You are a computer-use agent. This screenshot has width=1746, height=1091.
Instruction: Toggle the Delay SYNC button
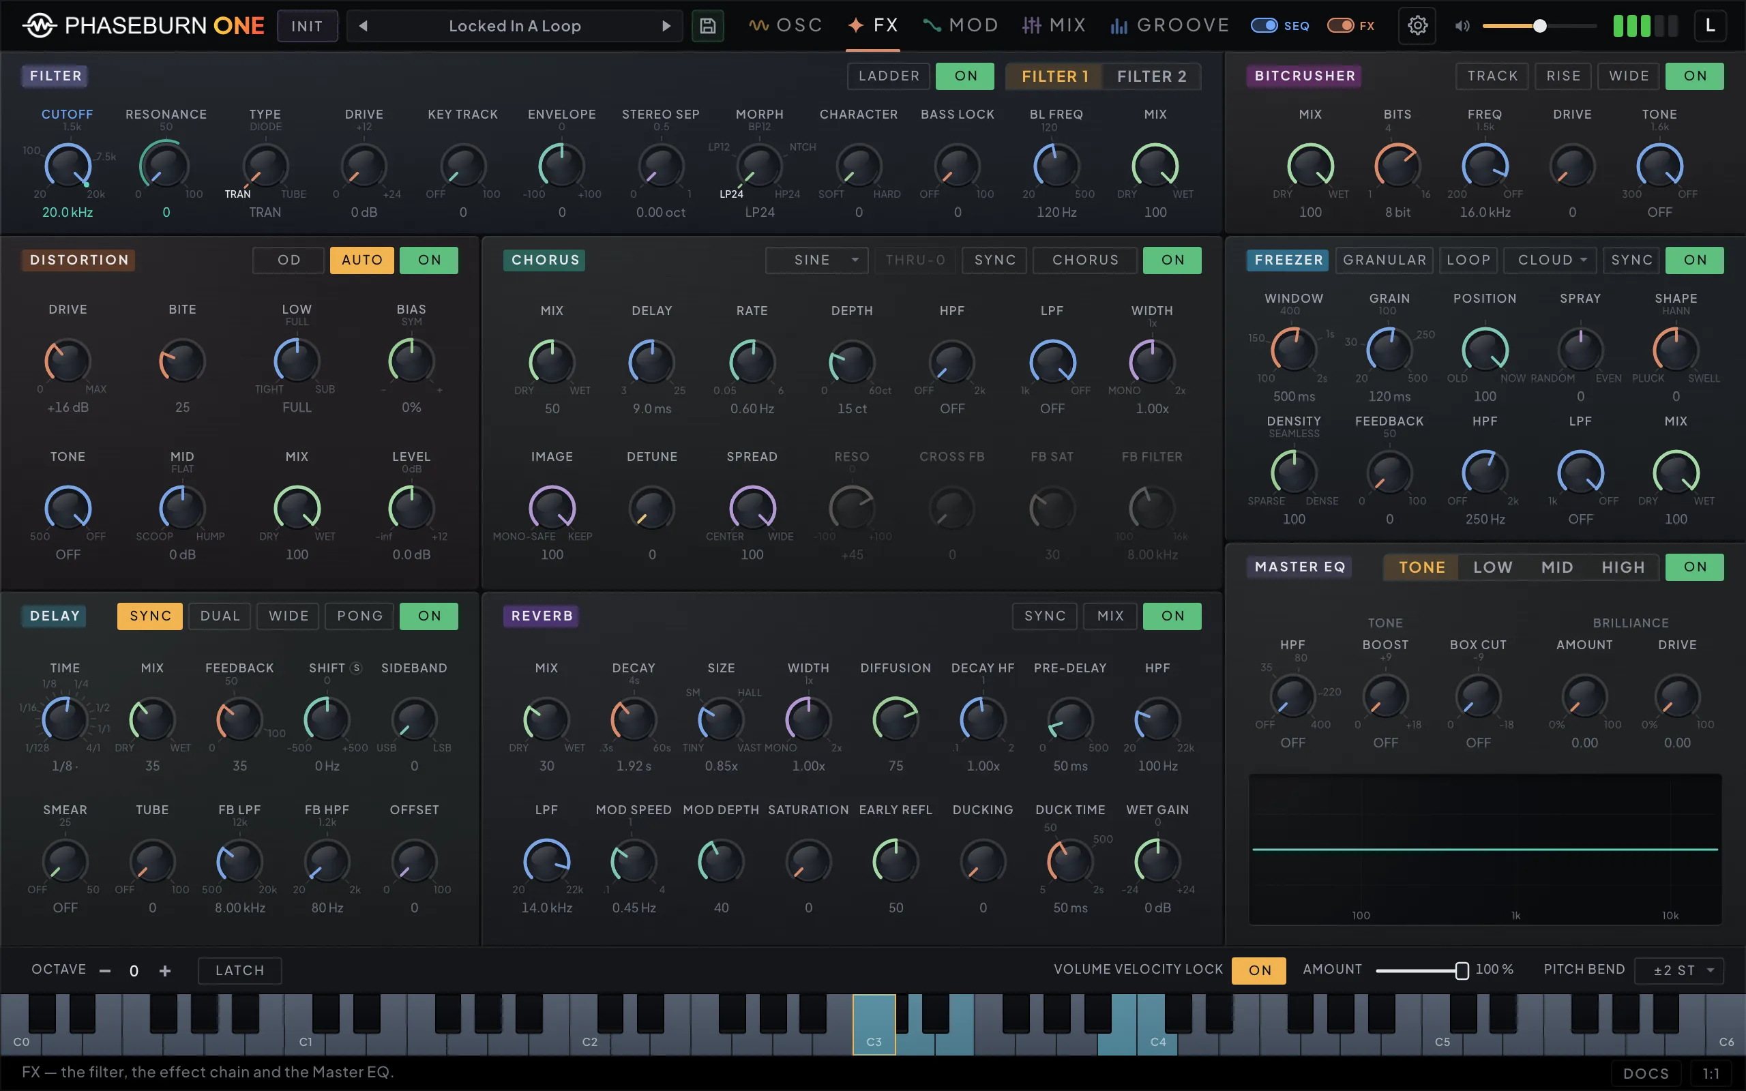click(x=150, y=616)
